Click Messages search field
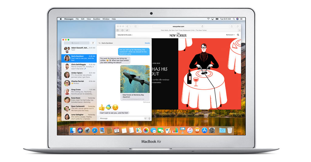The width and height of the screenshot is (311, 162). (x=77, y=43)
